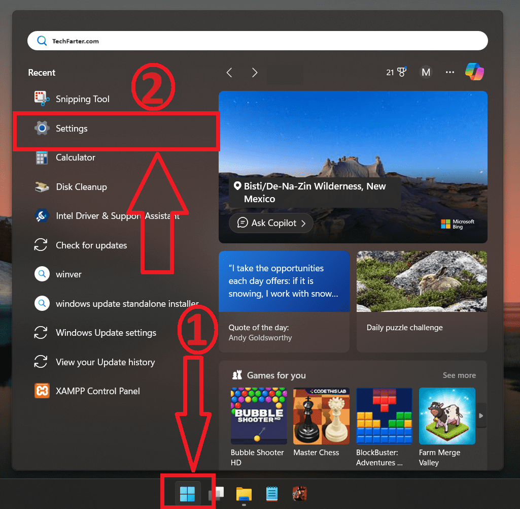Click the Copilot icon in top right
The image size is (520, 509).
pos(474,72)
